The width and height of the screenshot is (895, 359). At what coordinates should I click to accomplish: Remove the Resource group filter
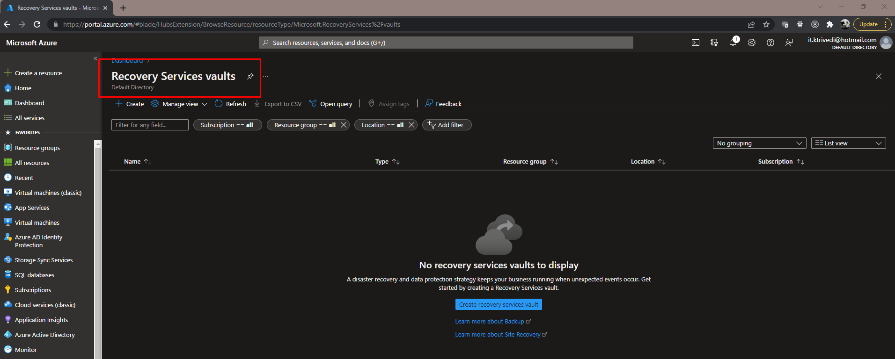coord(344,125)
